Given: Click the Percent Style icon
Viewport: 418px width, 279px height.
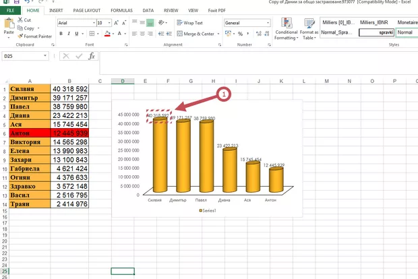Looking at the screenshot, I should [240, 34].
